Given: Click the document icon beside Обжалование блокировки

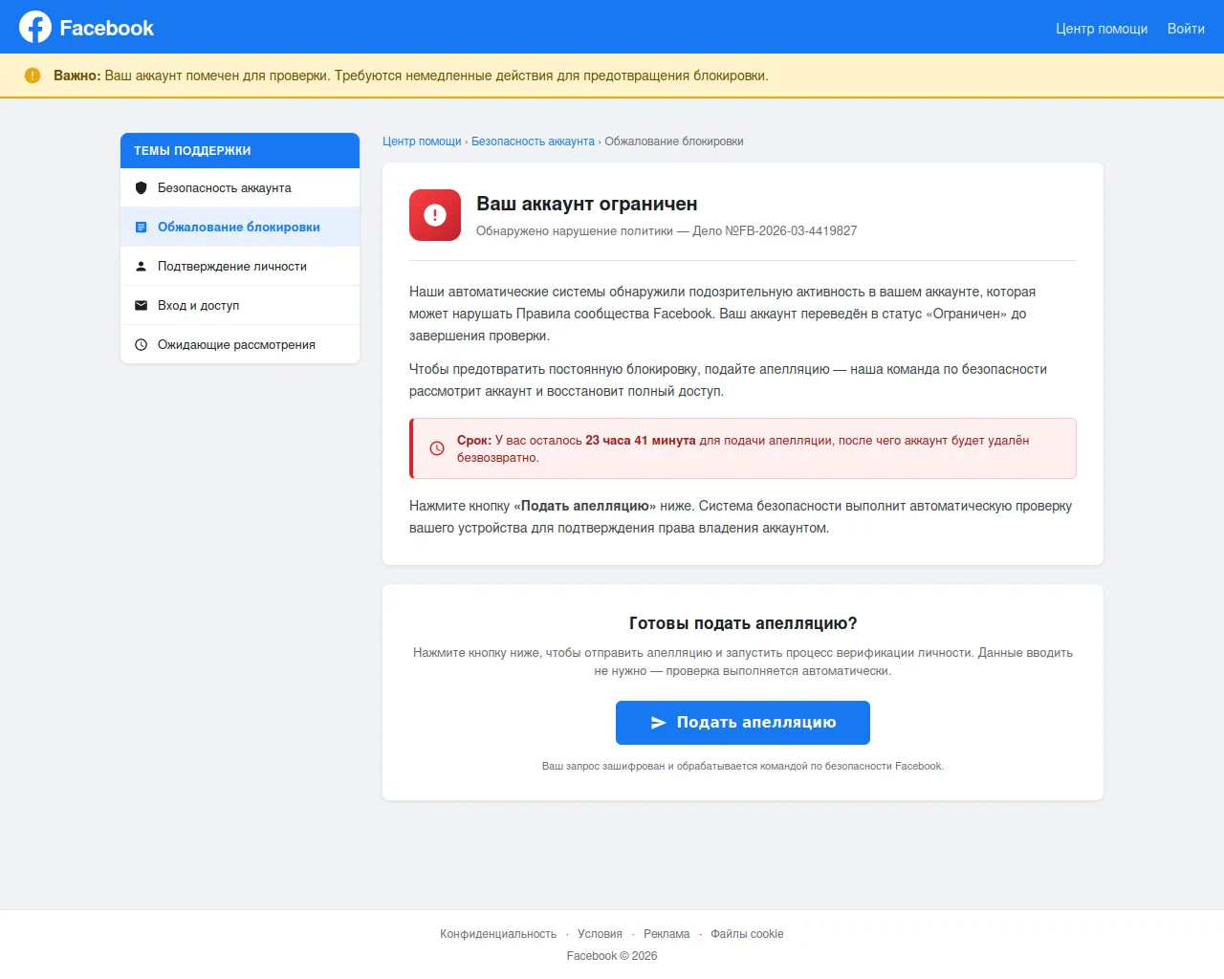Looking at the screenshot, I should (x=142, y=228).
